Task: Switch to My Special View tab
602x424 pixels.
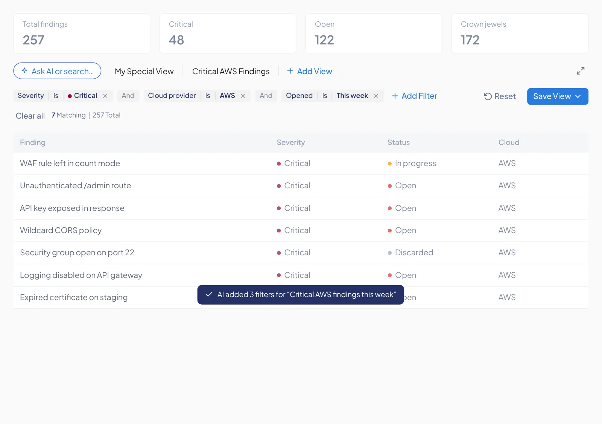Action: [x=144, y=71]
